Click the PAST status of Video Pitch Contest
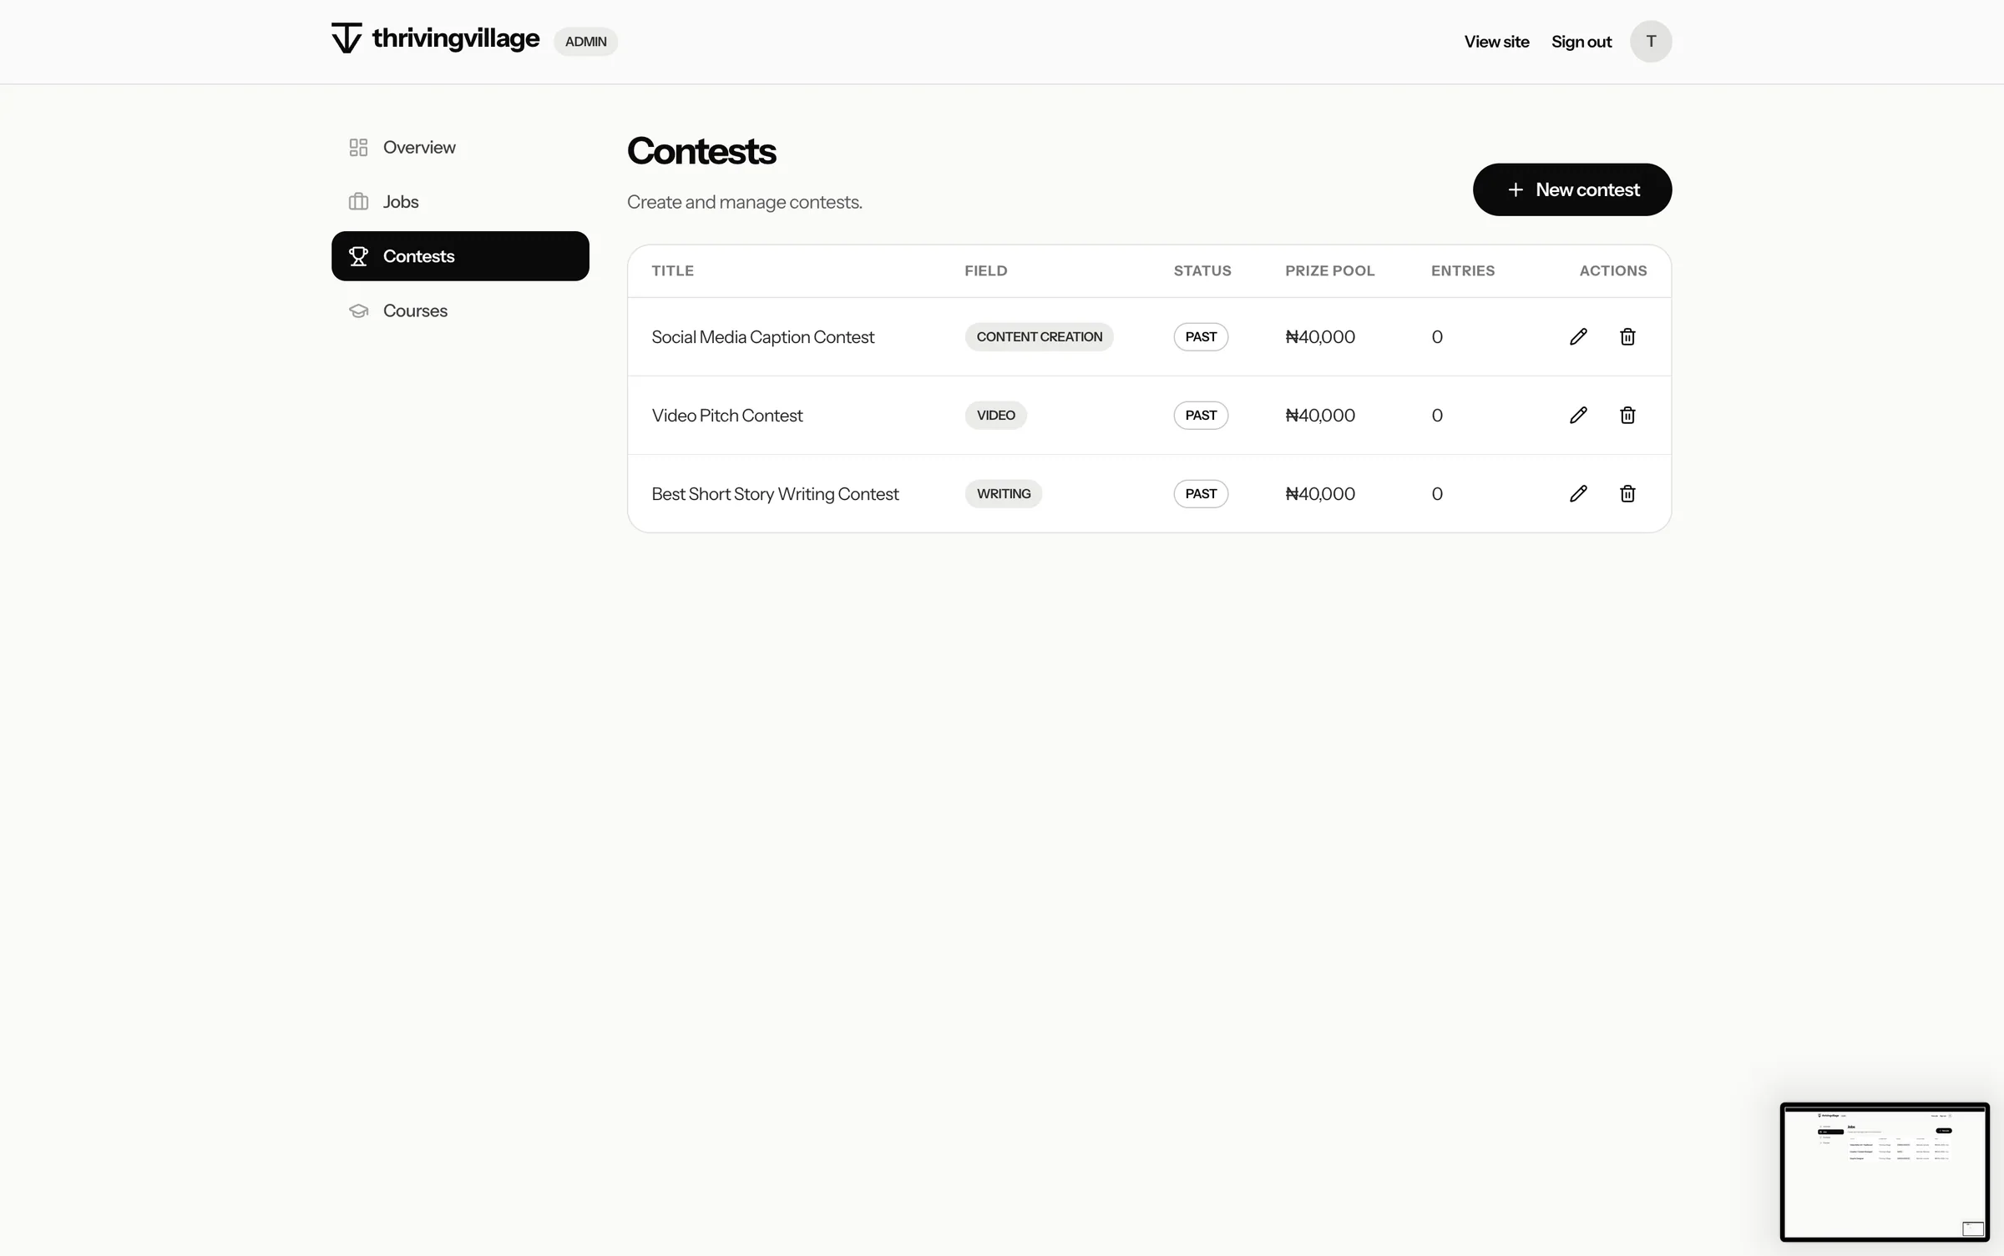The height and width of the screenshot is (1256, 2004). click(x=1201, y=416)
